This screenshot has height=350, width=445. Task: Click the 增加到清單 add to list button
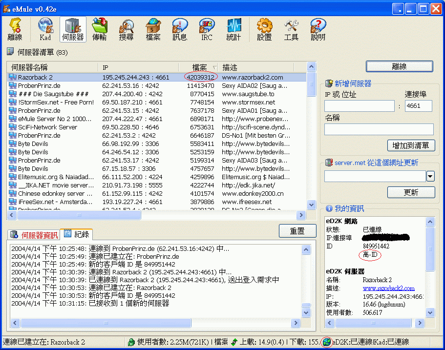pos(411,145)
